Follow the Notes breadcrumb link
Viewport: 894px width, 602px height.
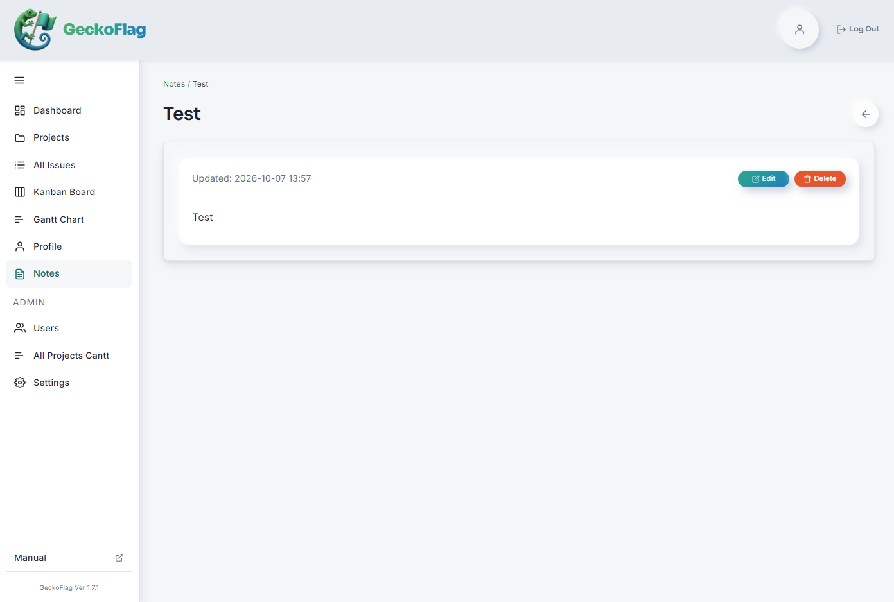[x=174, y=84]
